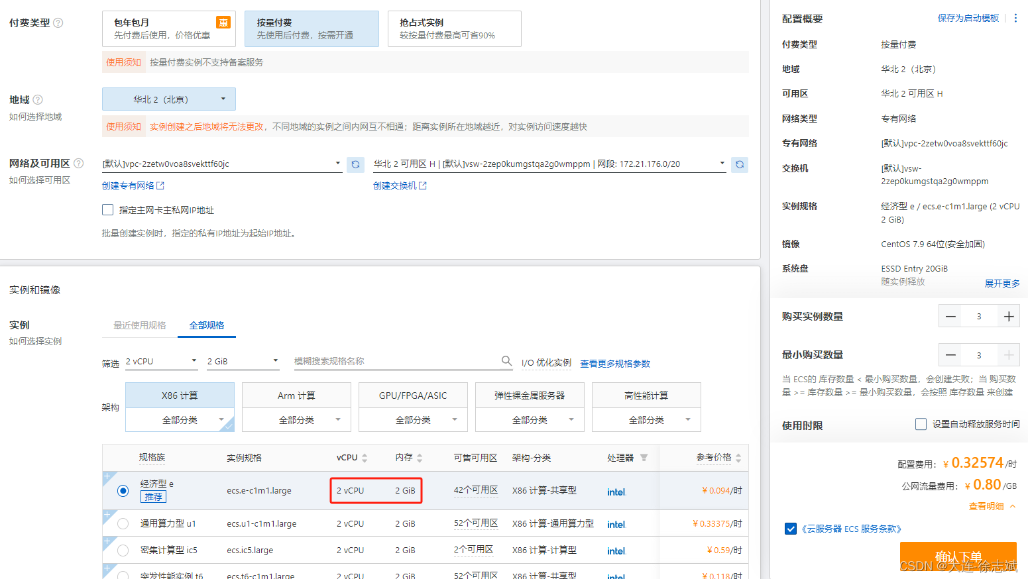Refresh the VPC network list
The height and width of the screenshot is (579, 1028).
click(x=356, y=164)
